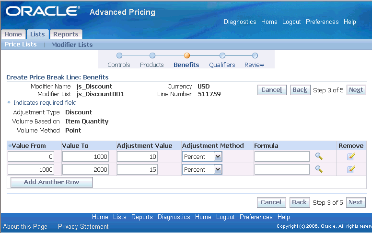Open Privacy Statement link
The width and height of the screenshot is (372, 233).
click(x=83, y=227)
